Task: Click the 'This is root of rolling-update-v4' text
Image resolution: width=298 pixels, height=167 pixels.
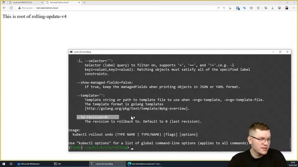Action: coord(34,17)
